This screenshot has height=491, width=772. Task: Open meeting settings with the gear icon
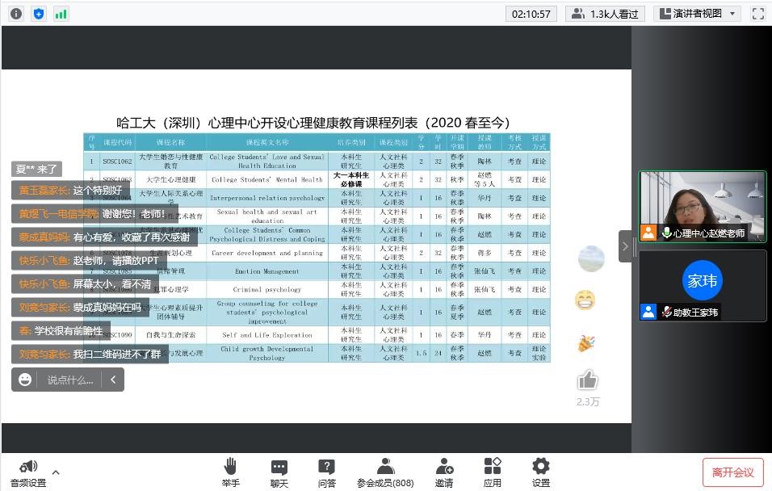(540, 467)
